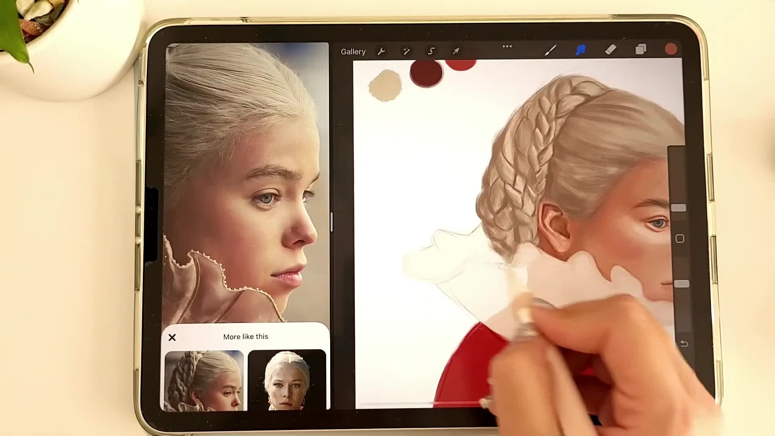Screen dimensions: 775x436
Task: Click the brush opacity slider handle
Action: coord(681,284)
